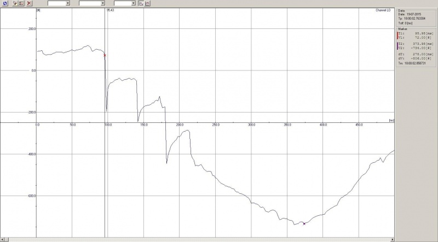Click inside the first combo box field

pyautogui.click(x=57, y=3)
